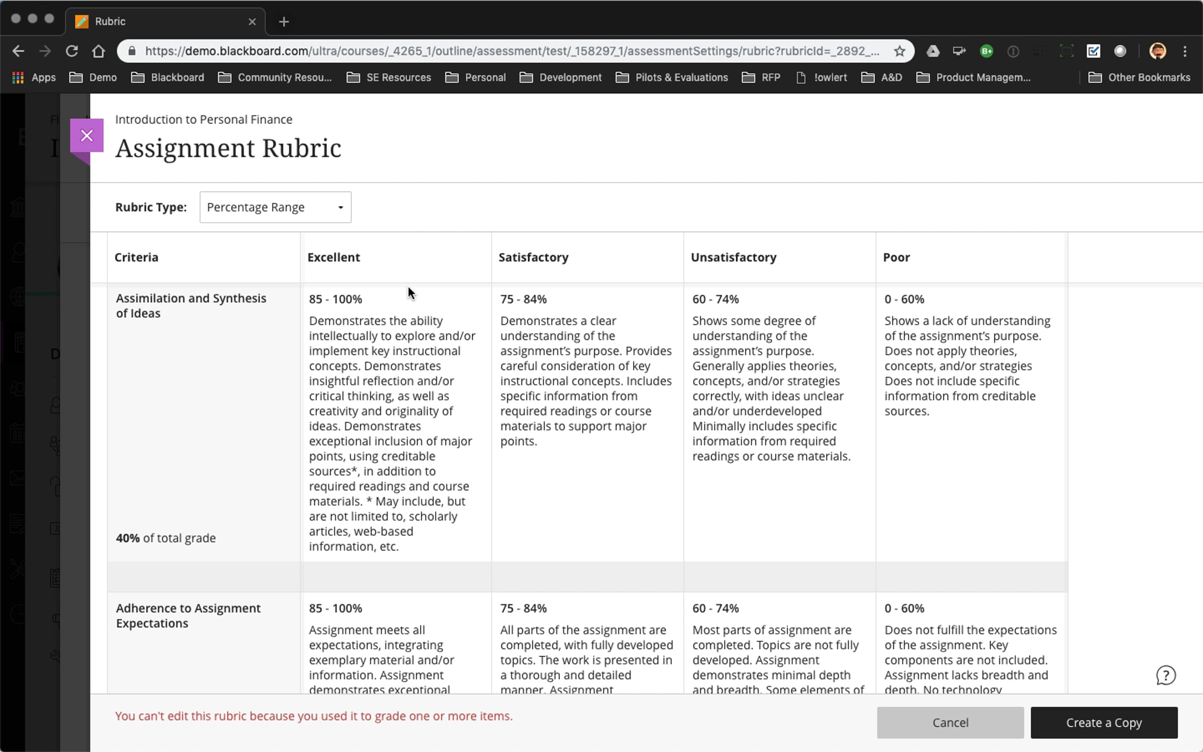Click 85 - 100% in Assimilation row
The height and width of the screenshot is (752, 1203).
pos(335,299)
